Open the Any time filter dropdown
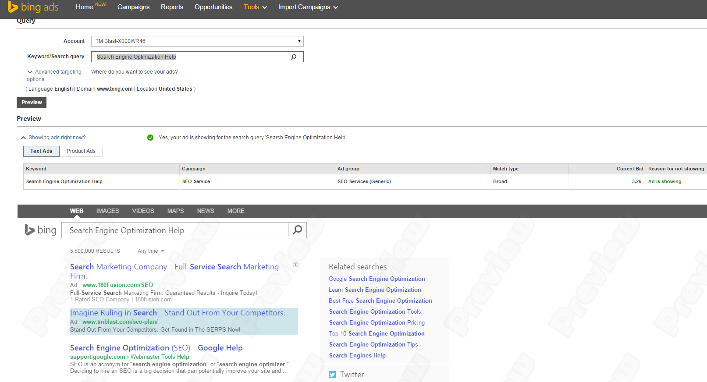707x382 pixels. (x=151, y=251)
